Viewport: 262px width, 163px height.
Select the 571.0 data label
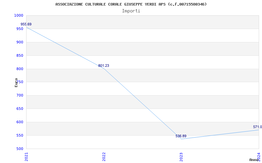click(257, 127)
